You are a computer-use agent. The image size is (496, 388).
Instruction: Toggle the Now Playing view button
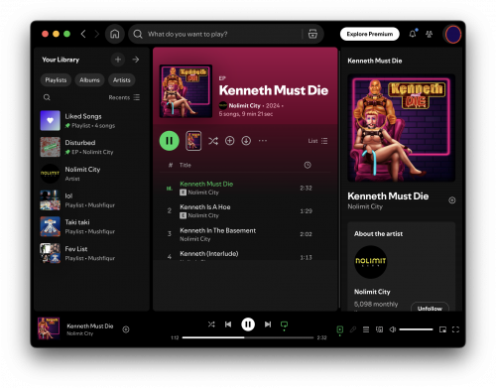click(x=340, y=329)
